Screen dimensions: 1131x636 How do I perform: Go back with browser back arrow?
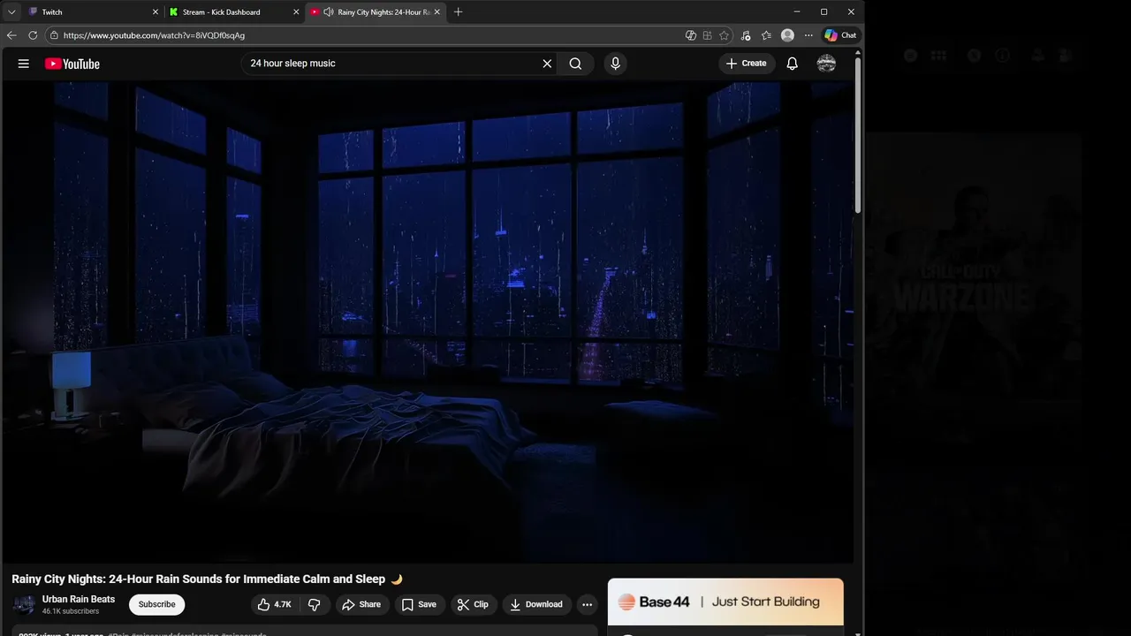click(x=11, y=35)
